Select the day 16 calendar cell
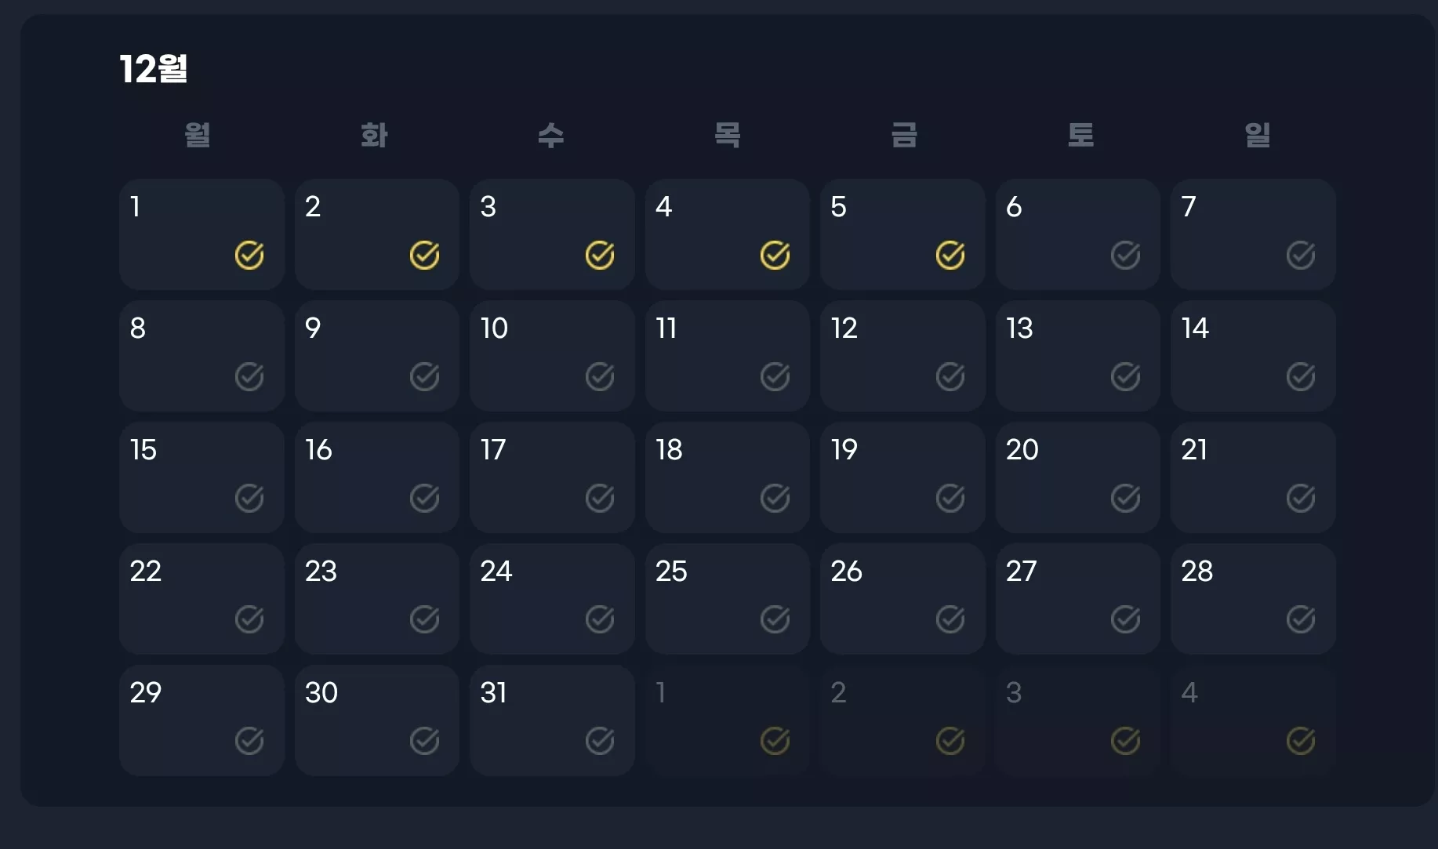This screenshot has height=849, width=1438. pyautogui.click(x=377, y=477)
